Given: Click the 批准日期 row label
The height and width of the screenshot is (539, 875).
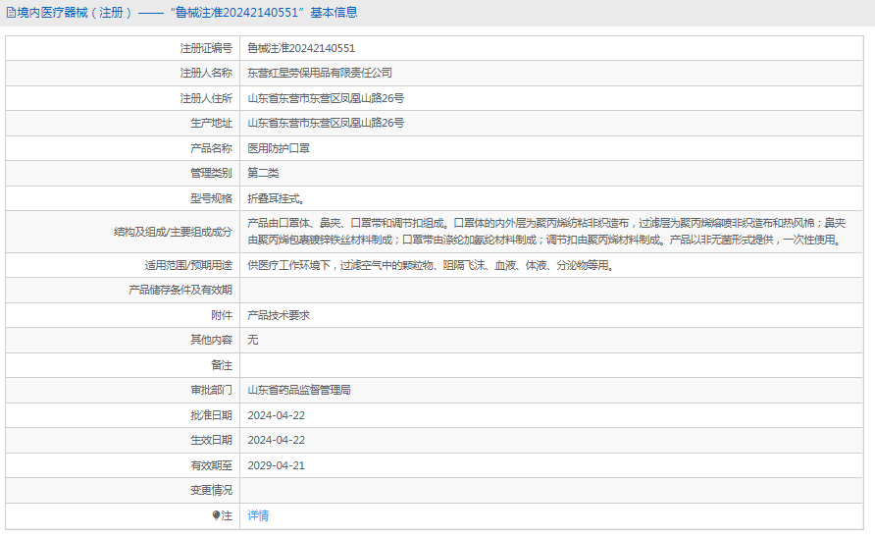Looking at the screenshot, I should point(211,415).
